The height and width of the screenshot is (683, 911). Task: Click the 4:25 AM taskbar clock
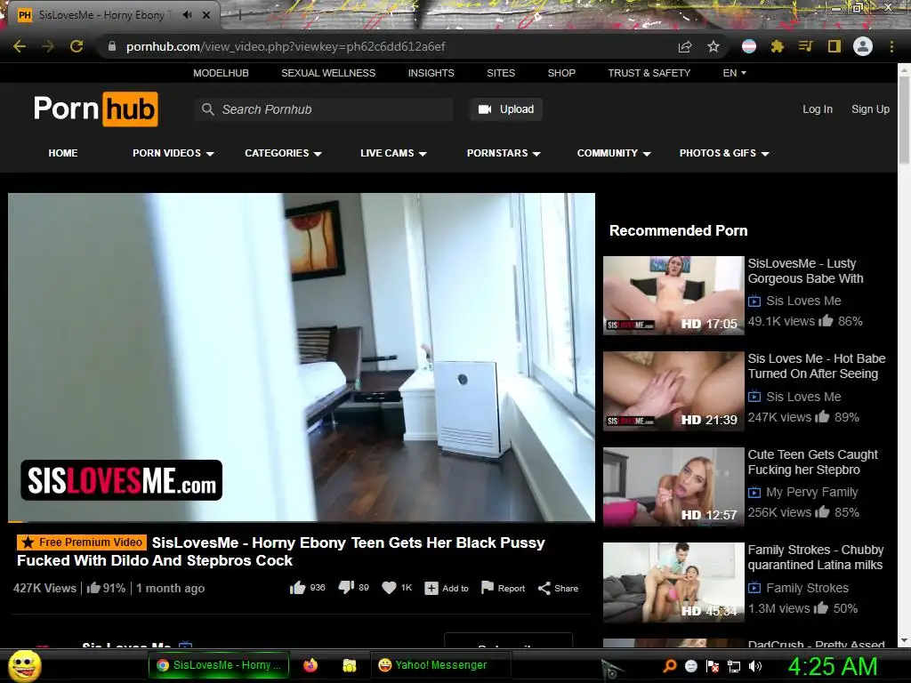pos(832,665)
